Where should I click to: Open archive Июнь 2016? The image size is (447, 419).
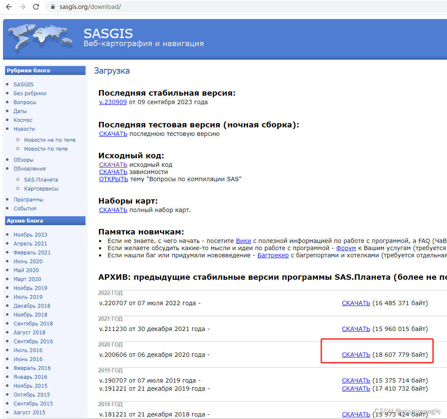[x=28, y=359]
